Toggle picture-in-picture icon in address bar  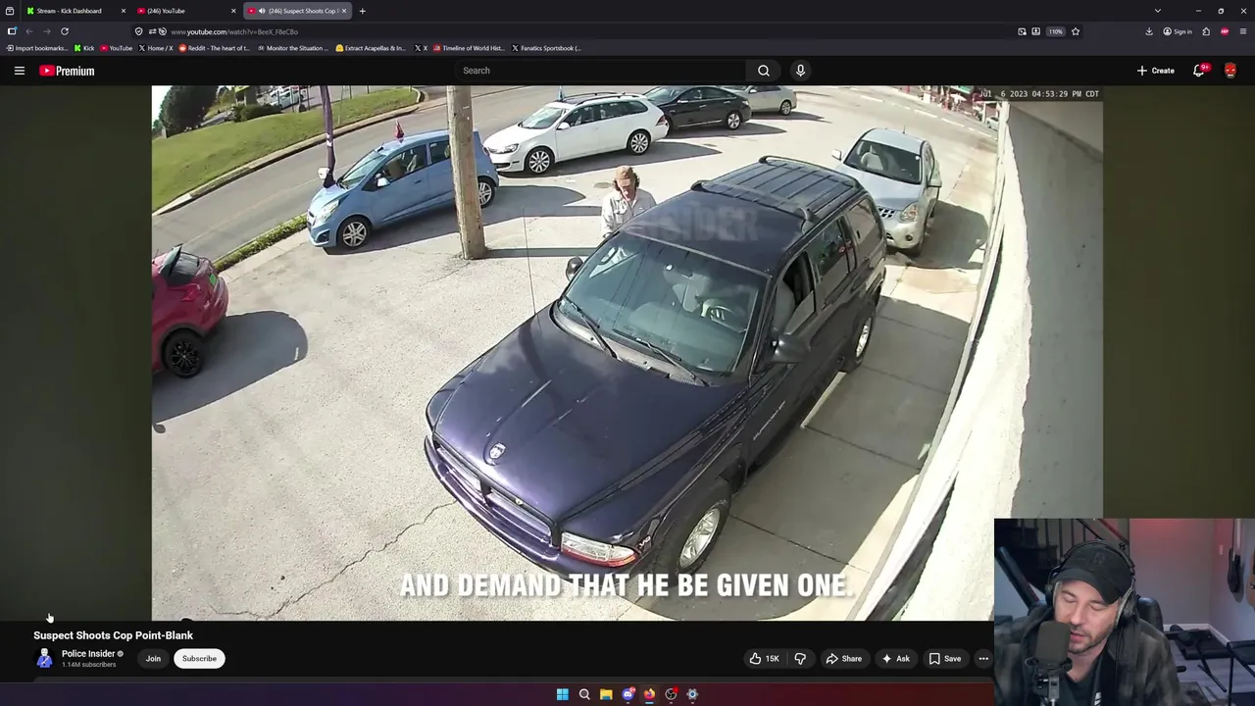[1022, 31]
